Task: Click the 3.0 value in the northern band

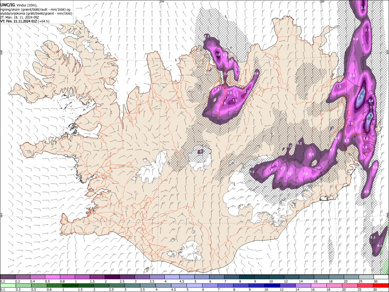Action: [x=218, y=54]
